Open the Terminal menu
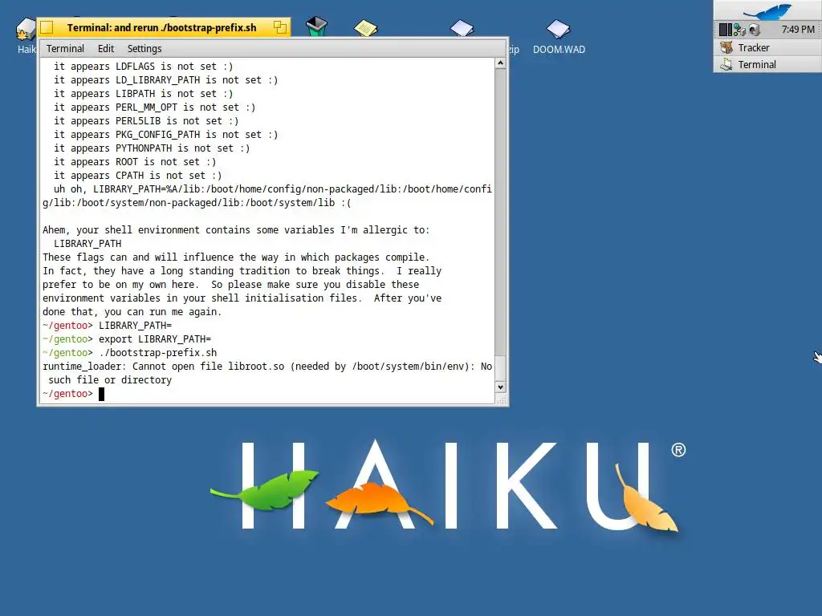 click(65, 49)
